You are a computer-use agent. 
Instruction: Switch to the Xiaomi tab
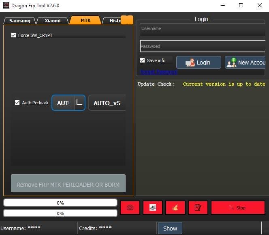coord(53,21)
